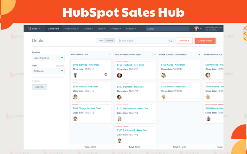Image resolution: width=247 pixels, height=154 pixels.
Task: Click owner avatar on Change.ly deal
Action: click(x=75, y=119)
